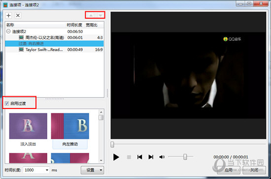Viewport: 271px width, 179px height.
Task: Click the video seek bar handle
Action: [x=112, y=144]
